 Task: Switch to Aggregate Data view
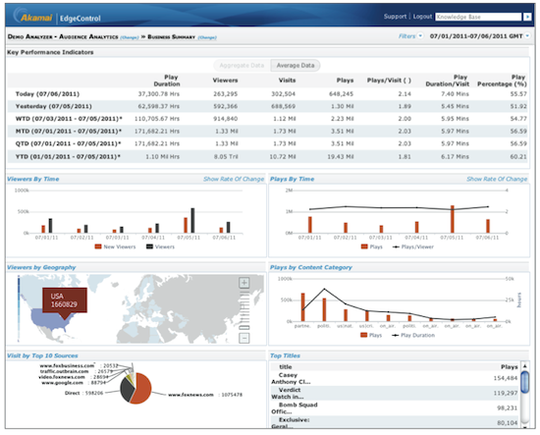[242, 66]
